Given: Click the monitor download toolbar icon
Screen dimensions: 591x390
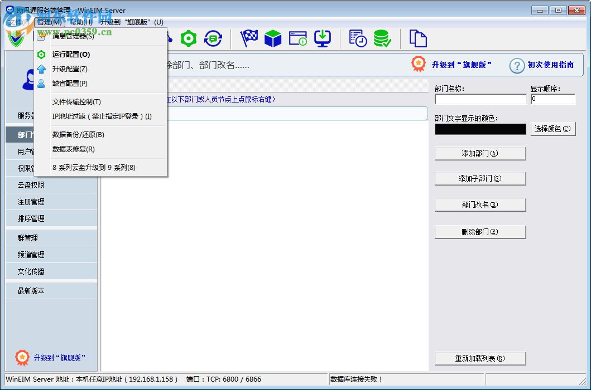Looking at the screenshot, I should coord(323,38).
